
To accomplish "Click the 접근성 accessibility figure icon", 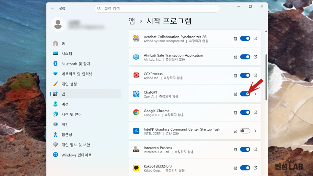I will pos(55,135).
